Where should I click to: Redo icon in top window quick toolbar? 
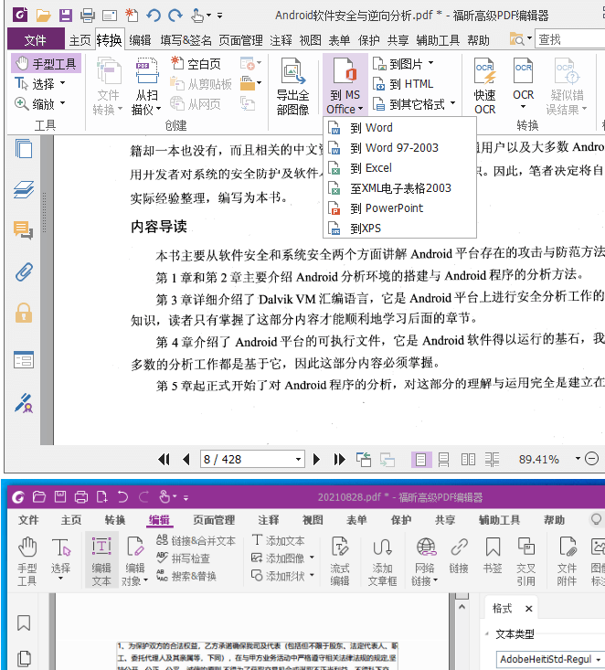tap(175, 16)
